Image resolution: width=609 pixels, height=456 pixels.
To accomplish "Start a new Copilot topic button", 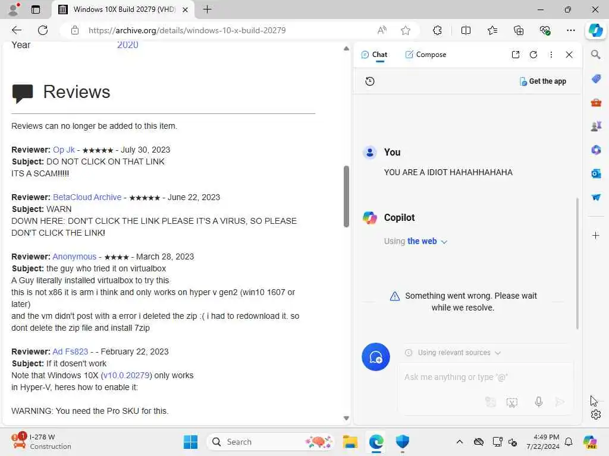I will (376, 357).
